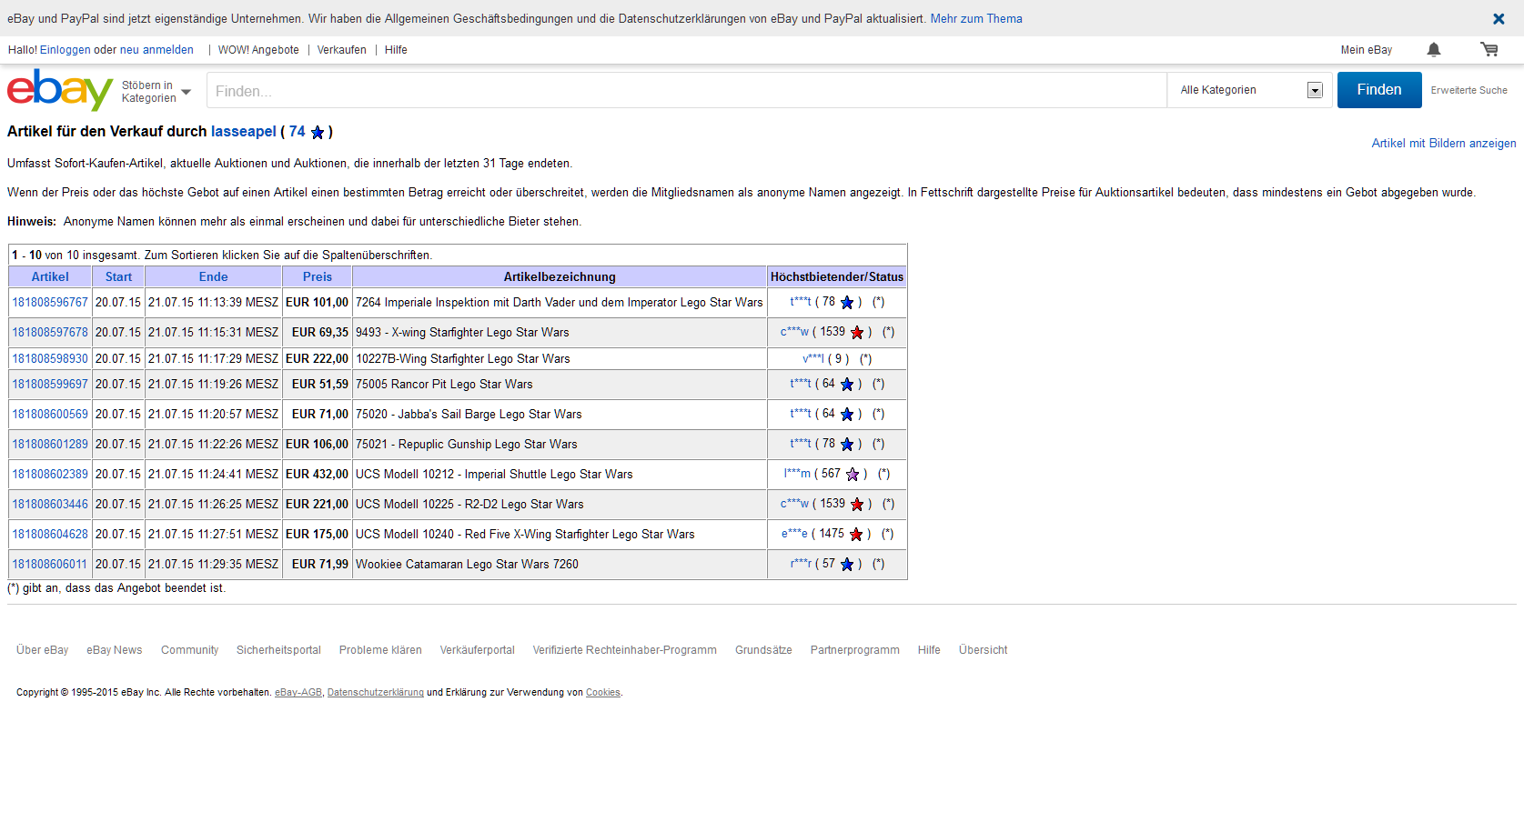Open Über eBay footer link
This screenshot has height=822, width=1524.
(x=42, y=650)
